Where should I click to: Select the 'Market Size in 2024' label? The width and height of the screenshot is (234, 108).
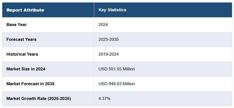26,69
